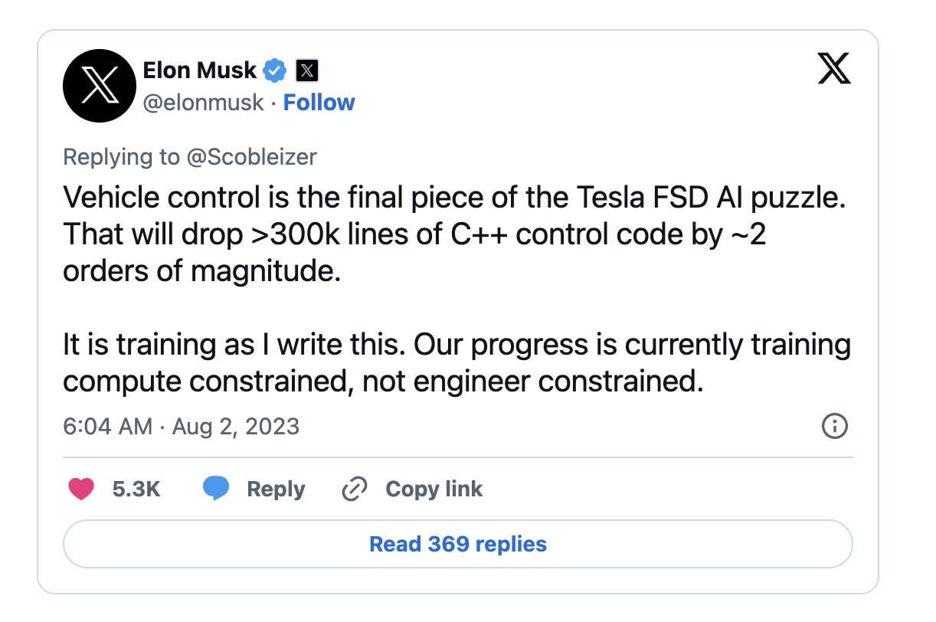
Task: Open the @elonmusk handle link
Action: pyautogui.click(x=203, y=103)
